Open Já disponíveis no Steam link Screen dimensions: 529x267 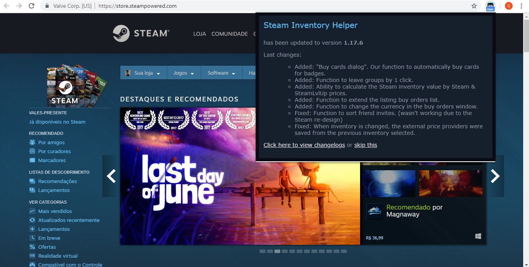(57, 122)
